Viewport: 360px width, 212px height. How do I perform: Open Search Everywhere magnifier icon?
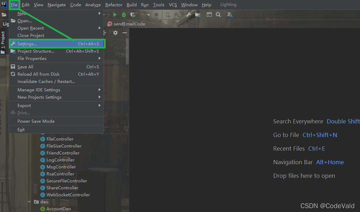point(218,15)
